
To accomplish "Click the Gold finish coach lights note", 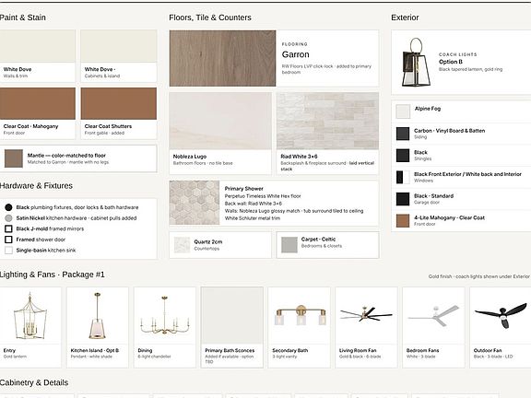I will tap(478, 276).
